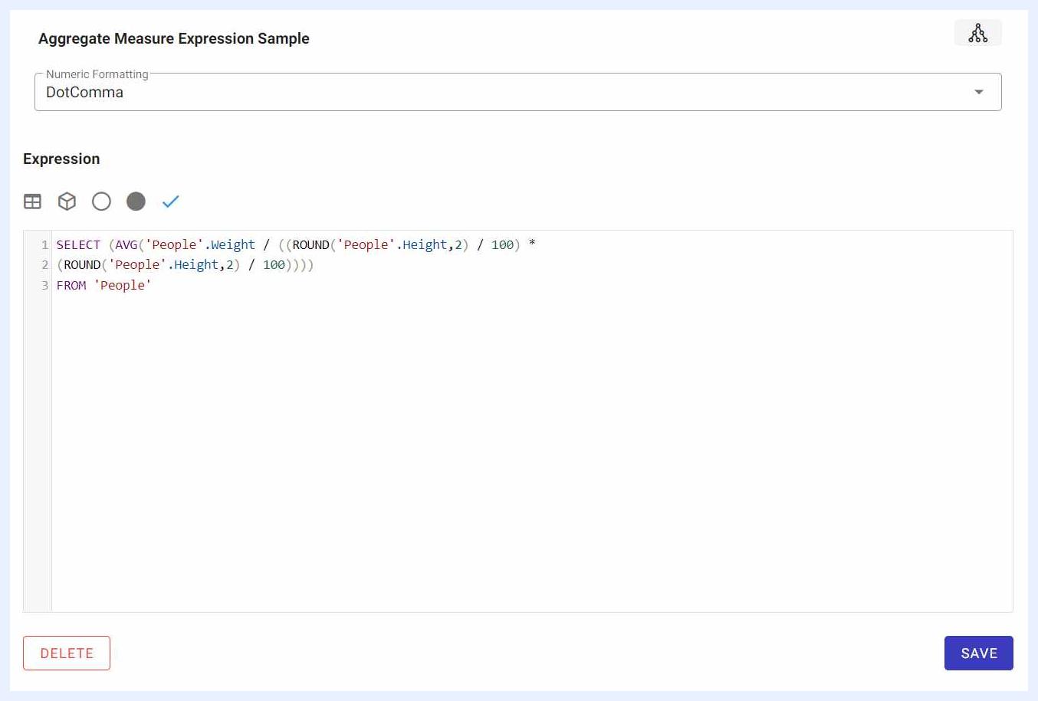Validate expression with blue checkmark
The height and width of the screenshot is (701, 1038).
[170, 201]
